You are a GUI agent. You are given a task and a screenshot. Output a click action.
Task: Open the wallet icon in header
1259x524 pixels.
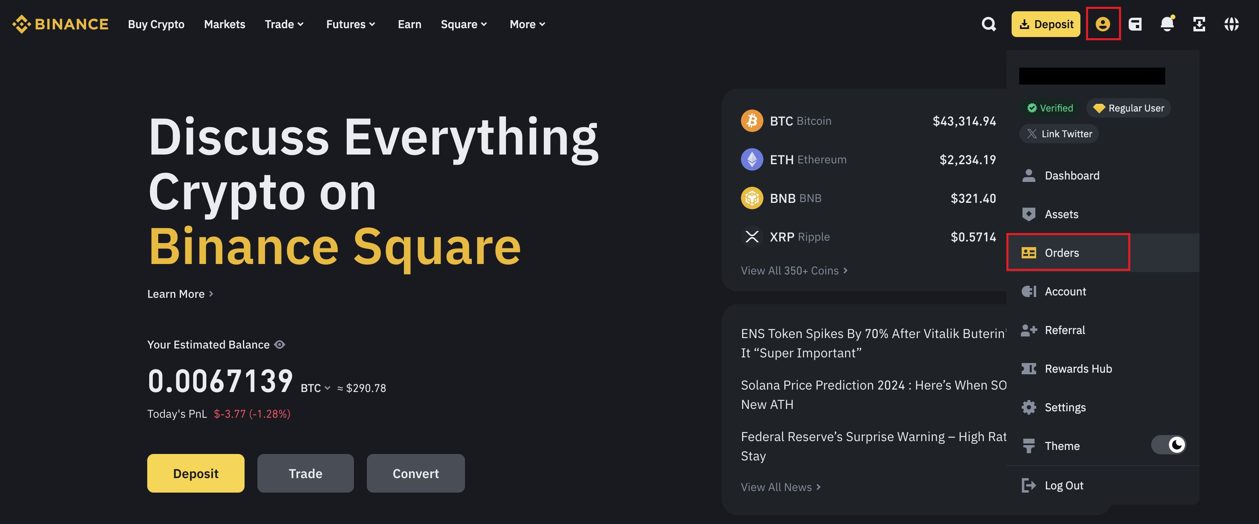click(x=1135, y=24)
